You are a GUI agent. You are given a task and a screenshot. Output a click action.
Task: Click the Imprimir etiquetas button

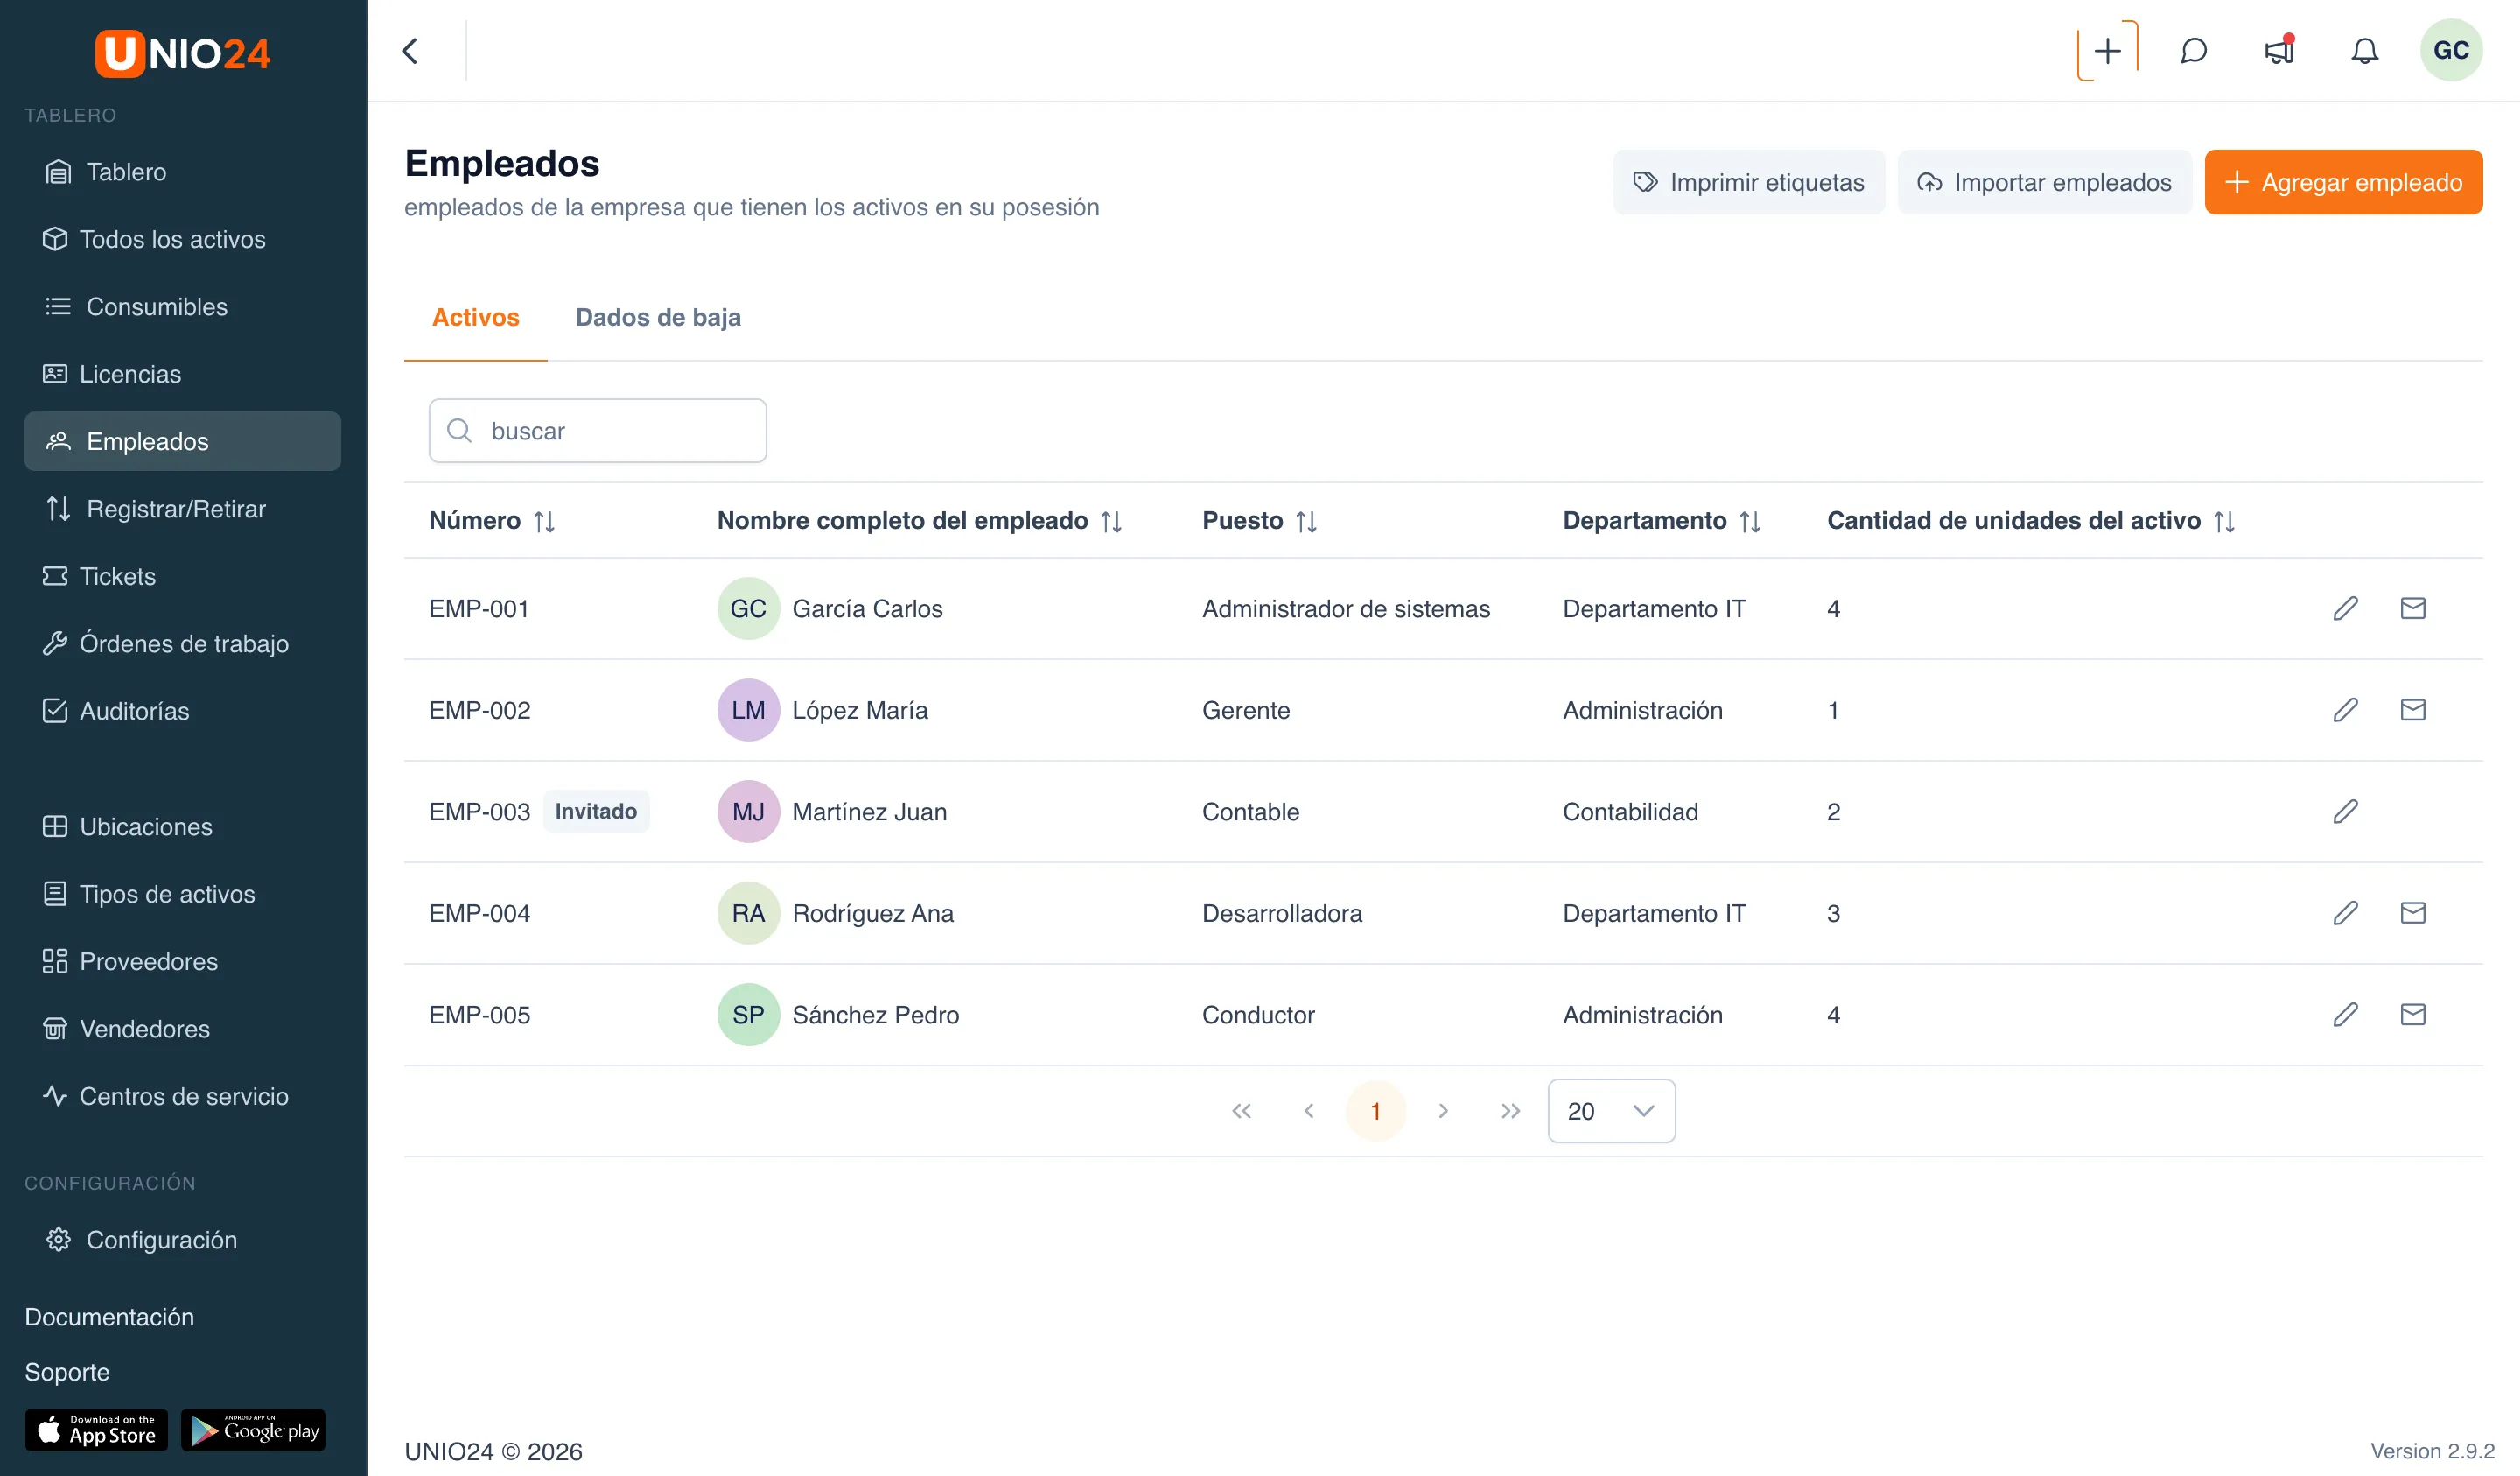pos(1749,182)
